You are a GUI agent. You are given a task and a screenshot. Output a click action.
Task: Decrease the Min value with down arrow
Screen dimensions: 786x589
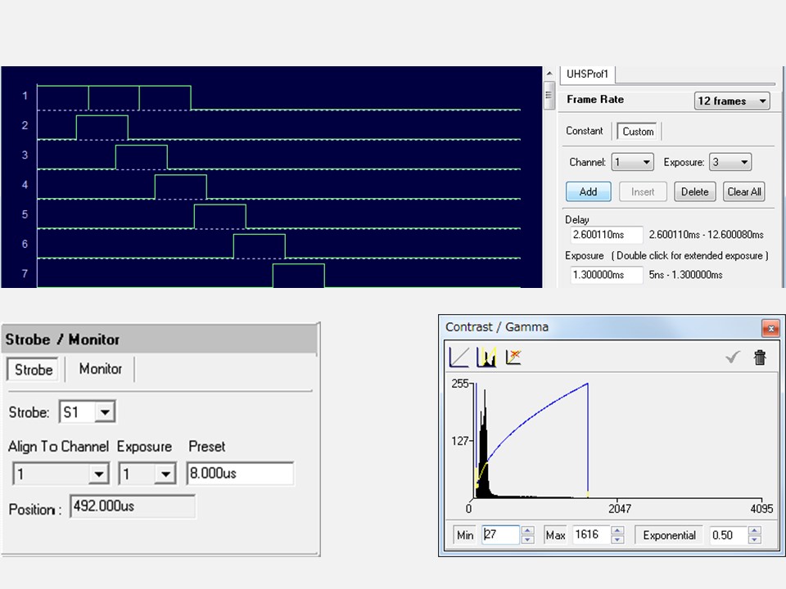coord(527,540)
